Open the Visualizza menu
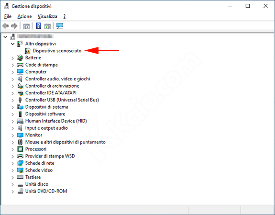 47,16
